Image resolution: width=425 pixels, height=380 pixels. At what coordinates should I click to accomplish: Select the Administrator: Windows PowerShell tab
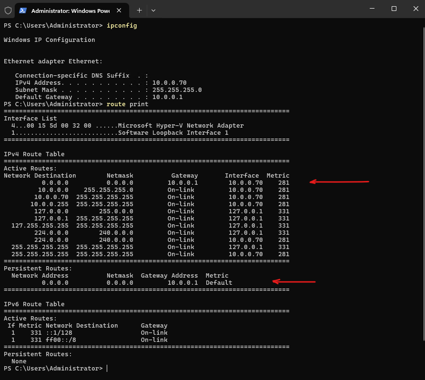(x=72, y=10)
